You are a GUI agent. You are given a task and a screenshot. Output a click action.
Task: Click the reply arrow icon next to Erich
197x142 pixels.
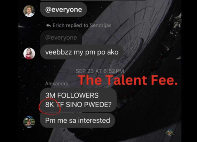(48, 25)
